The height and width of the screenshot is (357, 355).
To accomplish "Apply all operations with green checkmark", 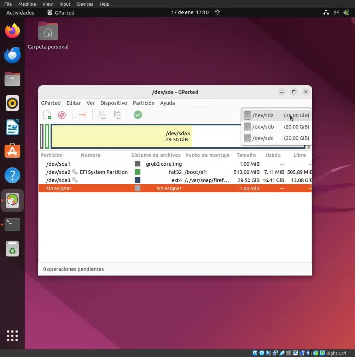I will (x=138, y=115).
